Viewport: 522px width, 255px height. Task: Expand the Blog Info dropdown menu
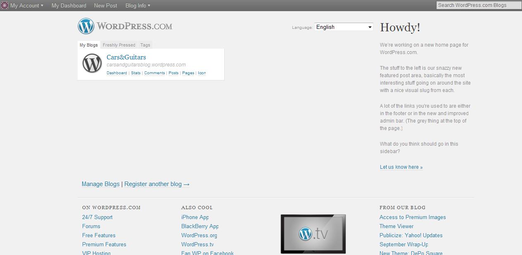[x=138, y=5]
